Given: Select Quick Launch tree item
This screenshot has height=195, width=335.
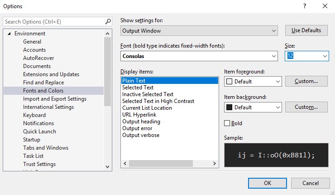Looking at the screenshot, I should pos(39,132).
